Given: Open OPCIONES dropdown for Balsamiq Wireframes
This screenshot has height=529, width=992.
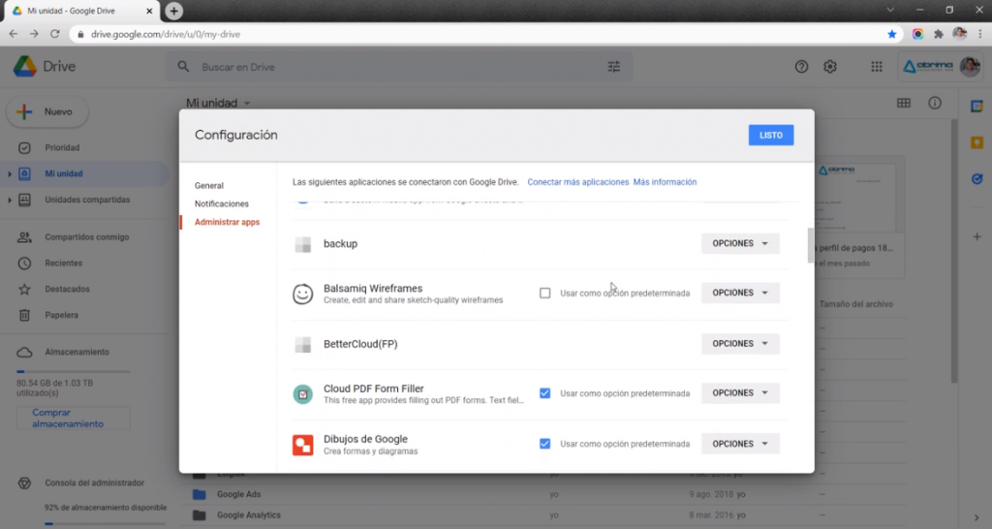Looking at the screenshot, I should click(x=740, y=293).
